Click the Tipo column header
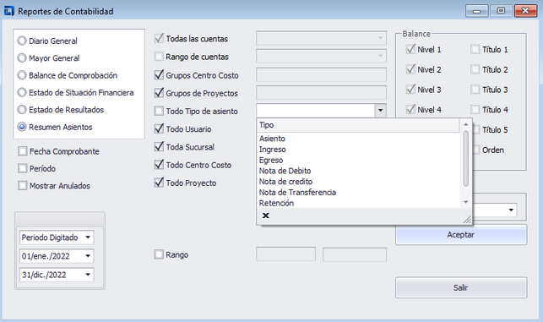Viewport: 543px width, 322px height. click(358, 125)
